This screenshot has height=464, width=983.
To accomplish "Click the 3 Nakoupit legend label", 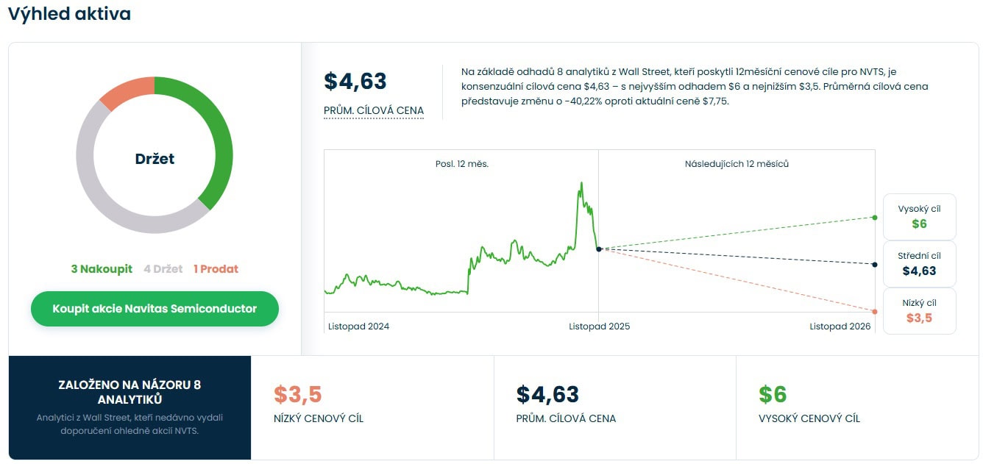I will [102, 269].
